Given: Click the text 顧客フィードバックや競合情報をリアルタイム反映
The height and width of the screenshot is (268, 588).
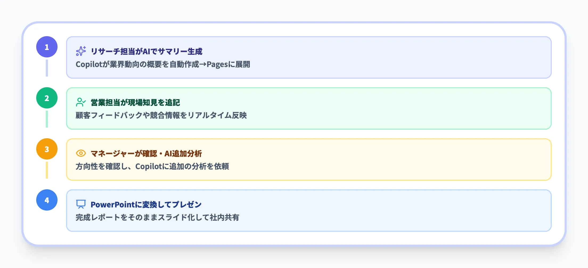Looking at the screenshot, I should pos(161,115).
